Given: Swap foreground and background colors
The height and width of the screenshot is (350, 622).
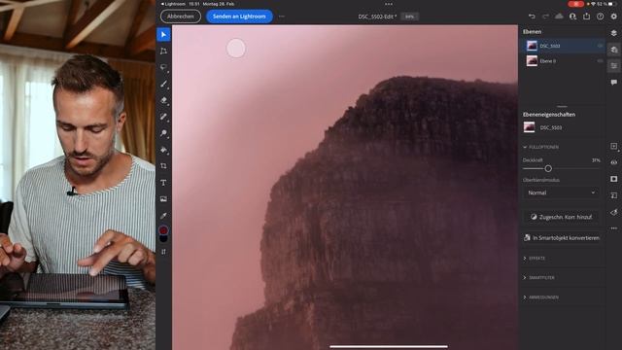Looking at the screenshot, I should 163,252.
